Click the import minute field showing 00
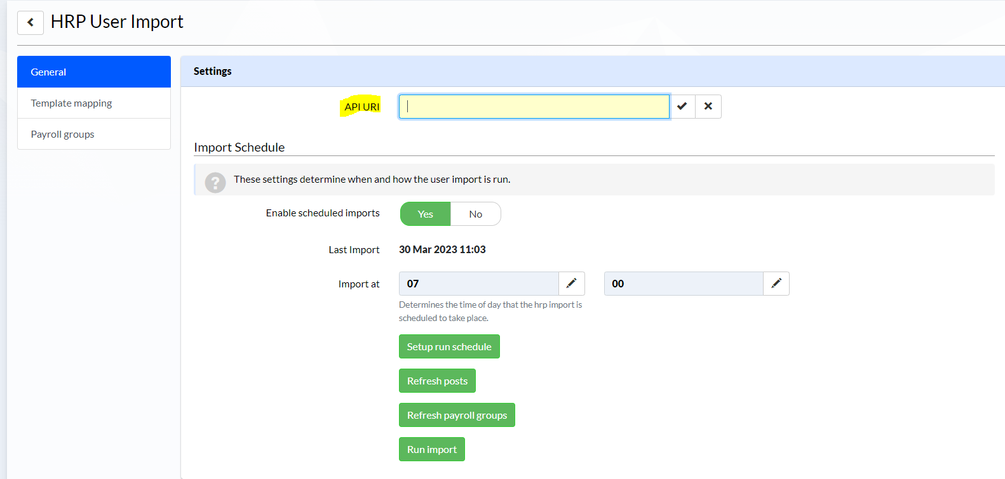This screenshot has width=1005, height=479. coord(684,284)
